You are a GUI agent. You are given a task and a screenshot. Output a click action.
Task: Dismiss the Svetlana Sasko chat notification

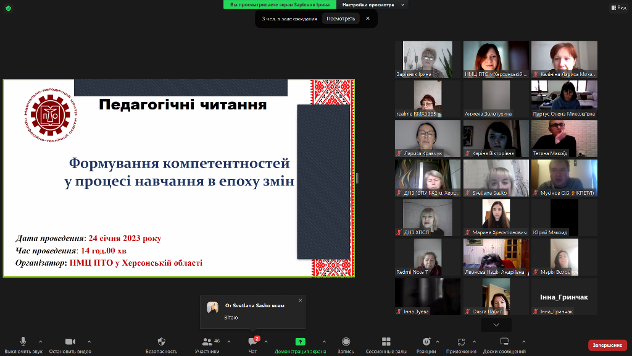tap(301, 300)
